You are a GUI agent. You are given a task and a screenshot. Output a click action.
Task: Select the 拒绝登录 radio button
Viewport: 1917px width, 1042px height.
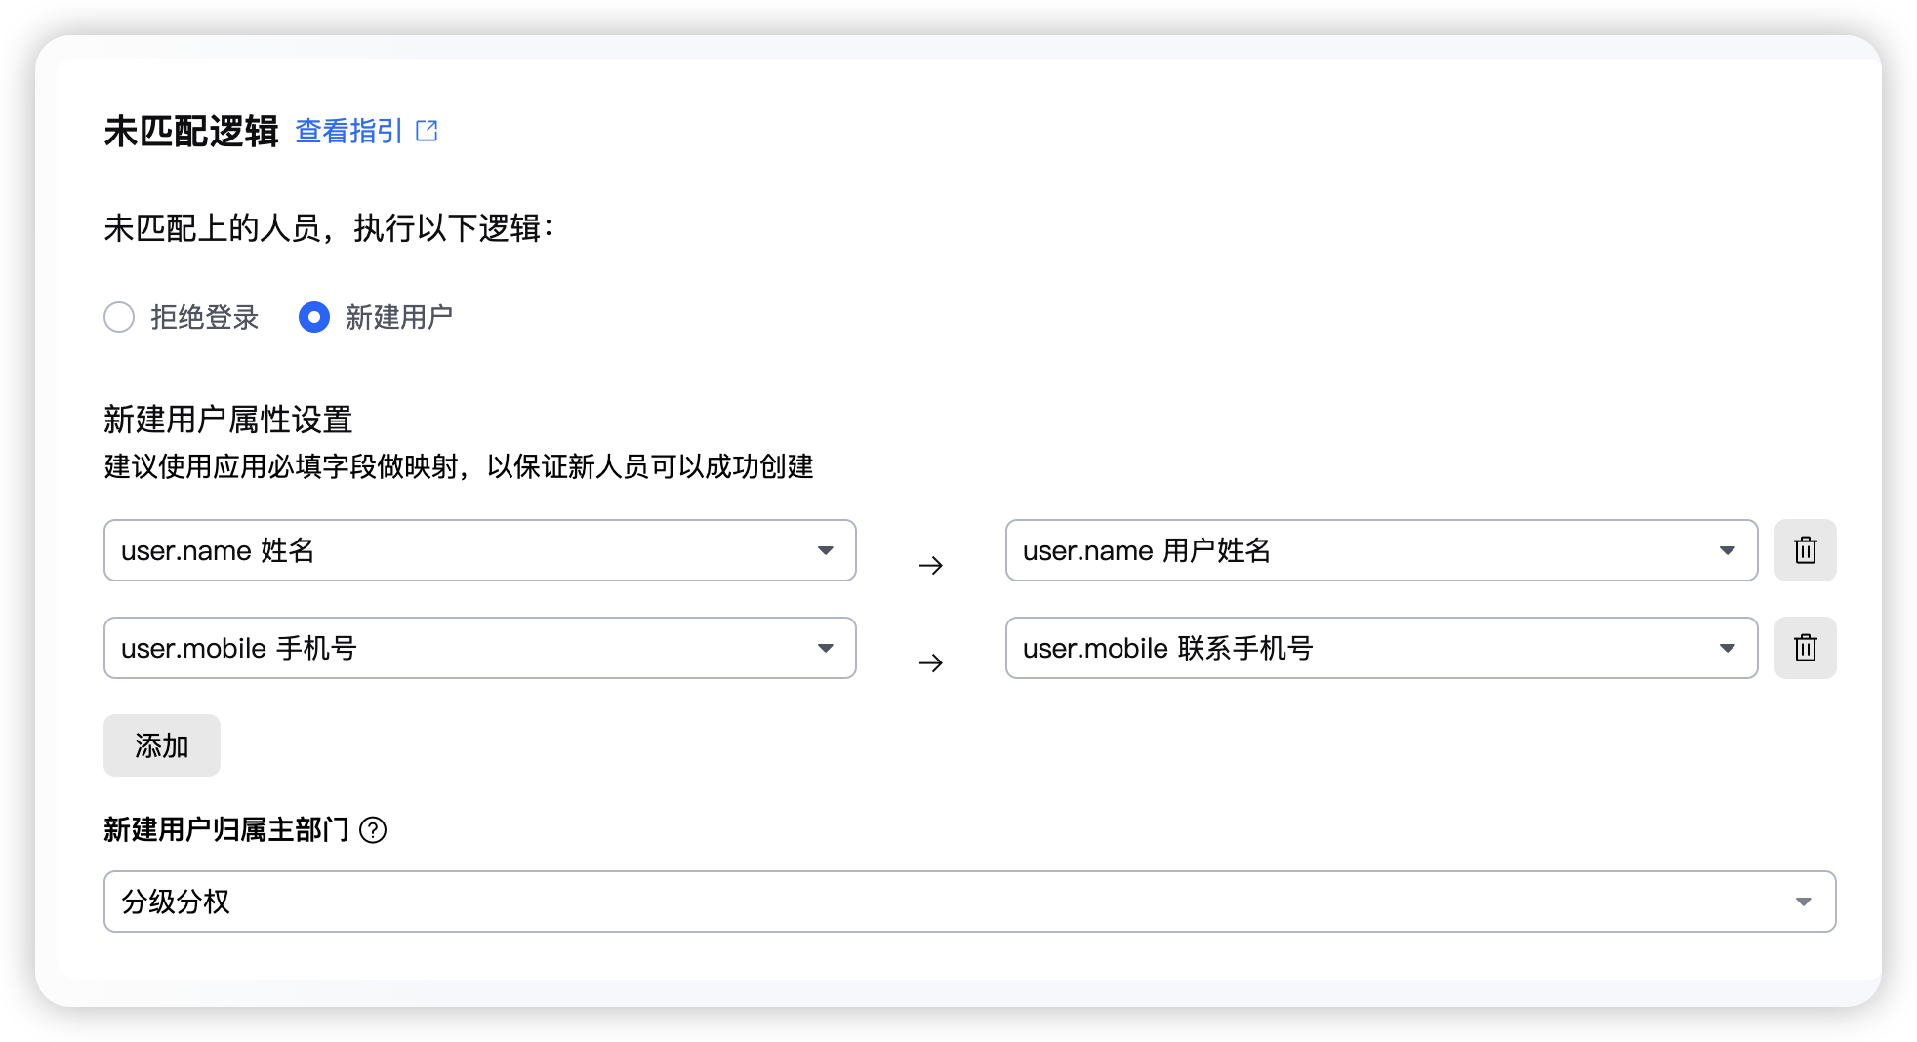[x=119, y=317]
